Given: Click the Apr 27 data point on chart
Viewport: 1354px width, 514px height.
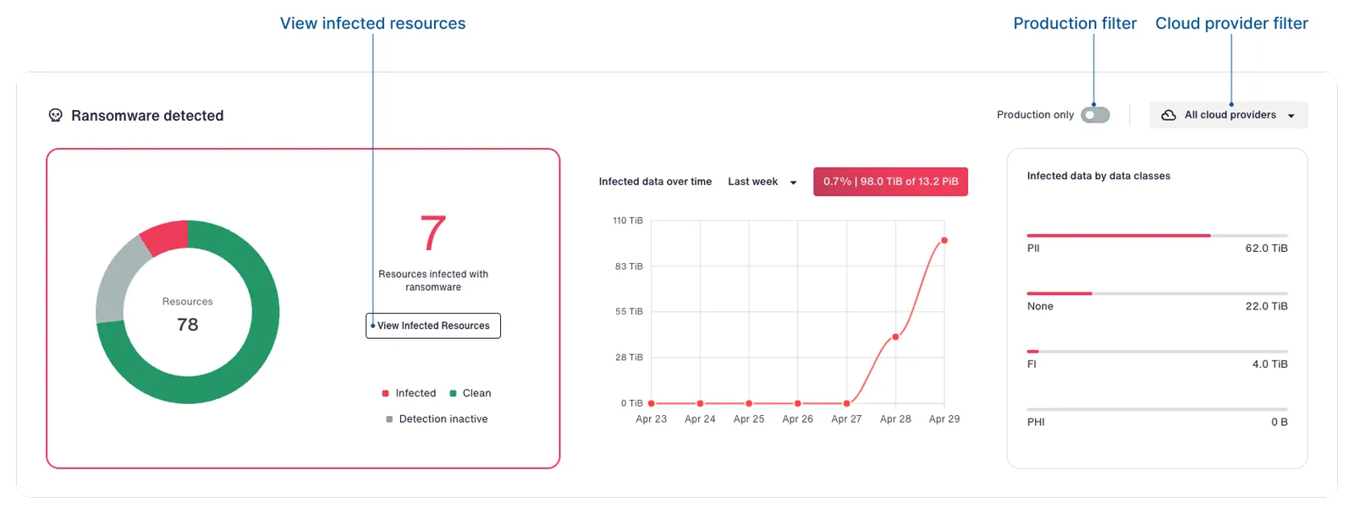Looking at the screenshot, I should pyautogui.click(x=847, y=403).
